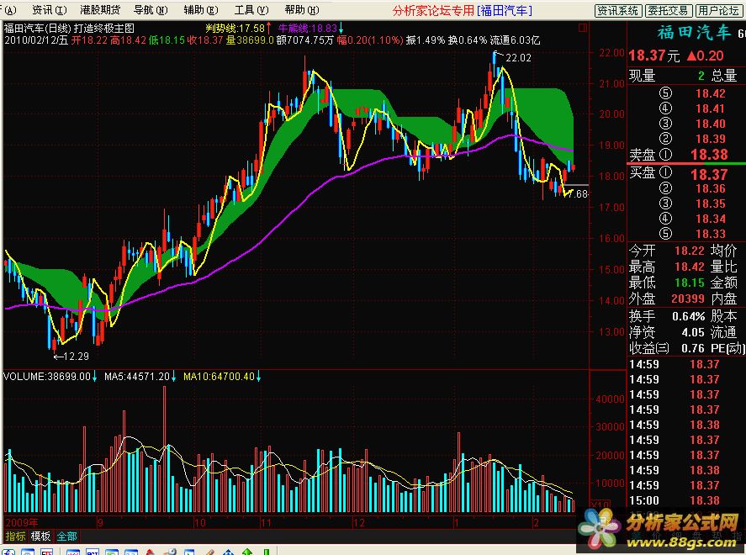This screenshot has width=746, height=555.
Task: Select the buy level ③ 18.35 row
Action: [686, 203]
